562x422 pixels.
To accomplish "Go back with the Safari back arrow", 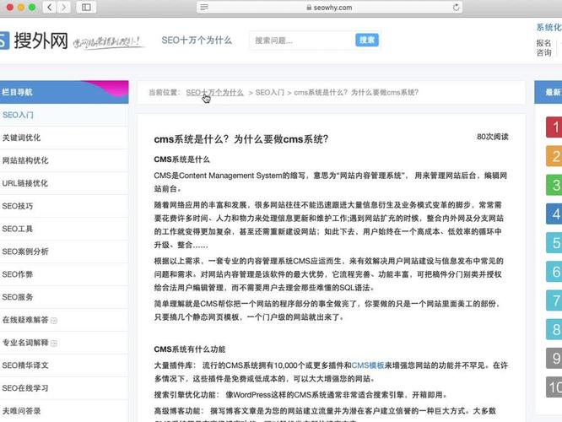I will point(50,7).
